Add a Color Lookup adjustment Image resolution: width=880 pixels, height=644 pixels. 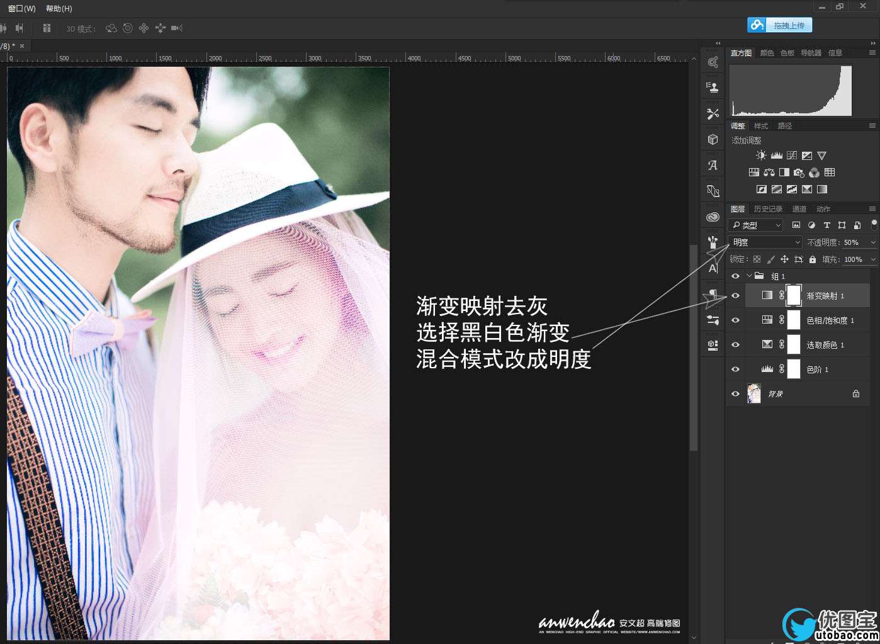pyautogui.click(x=830, y=172)
